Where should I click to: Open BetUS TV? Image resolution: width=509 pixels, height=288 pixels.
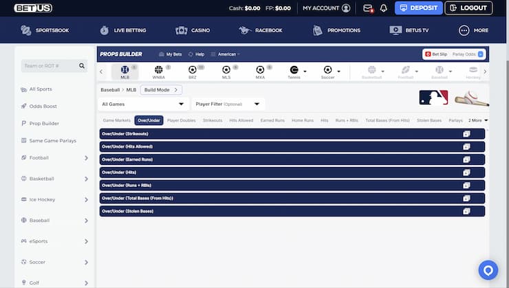[x=409, y=30]
